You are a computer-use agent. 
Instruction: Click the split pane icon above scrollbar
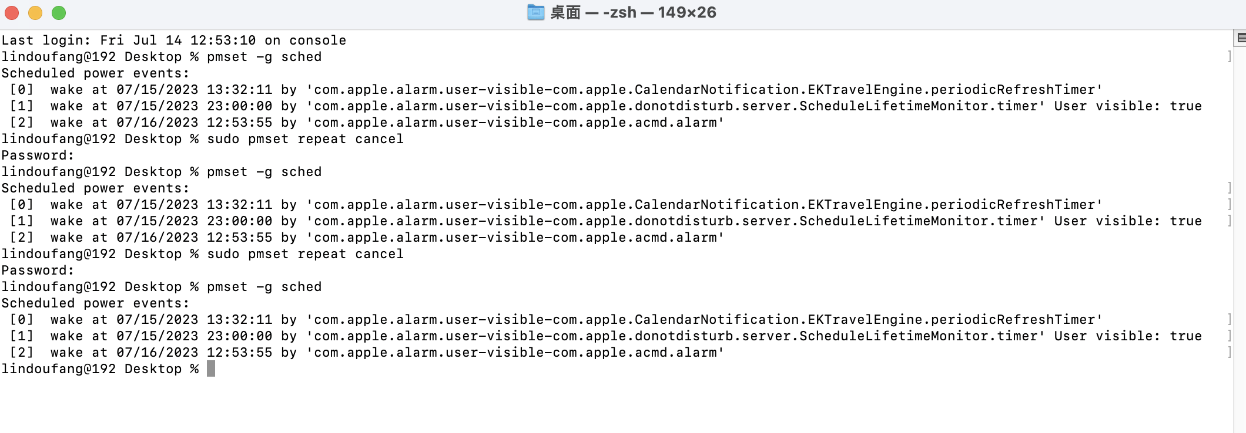(x=1241, y=38)
